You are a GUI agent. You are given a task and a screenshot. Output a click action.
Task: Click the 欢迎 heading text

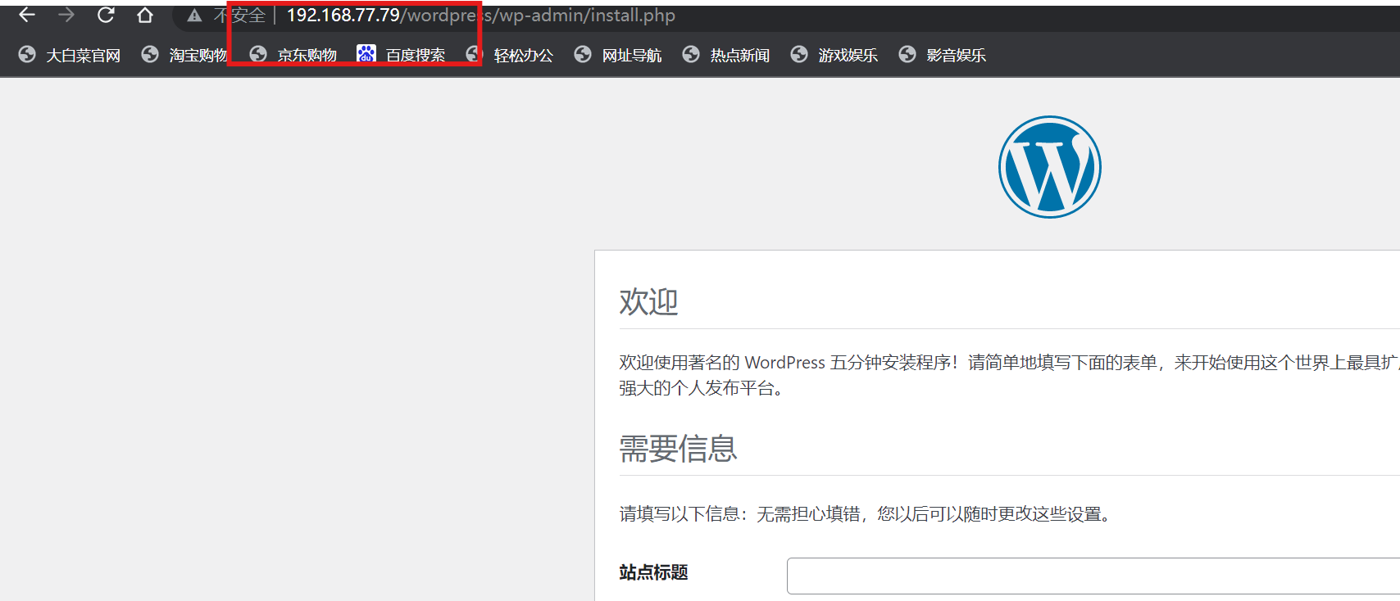click(x=648, y=302)
